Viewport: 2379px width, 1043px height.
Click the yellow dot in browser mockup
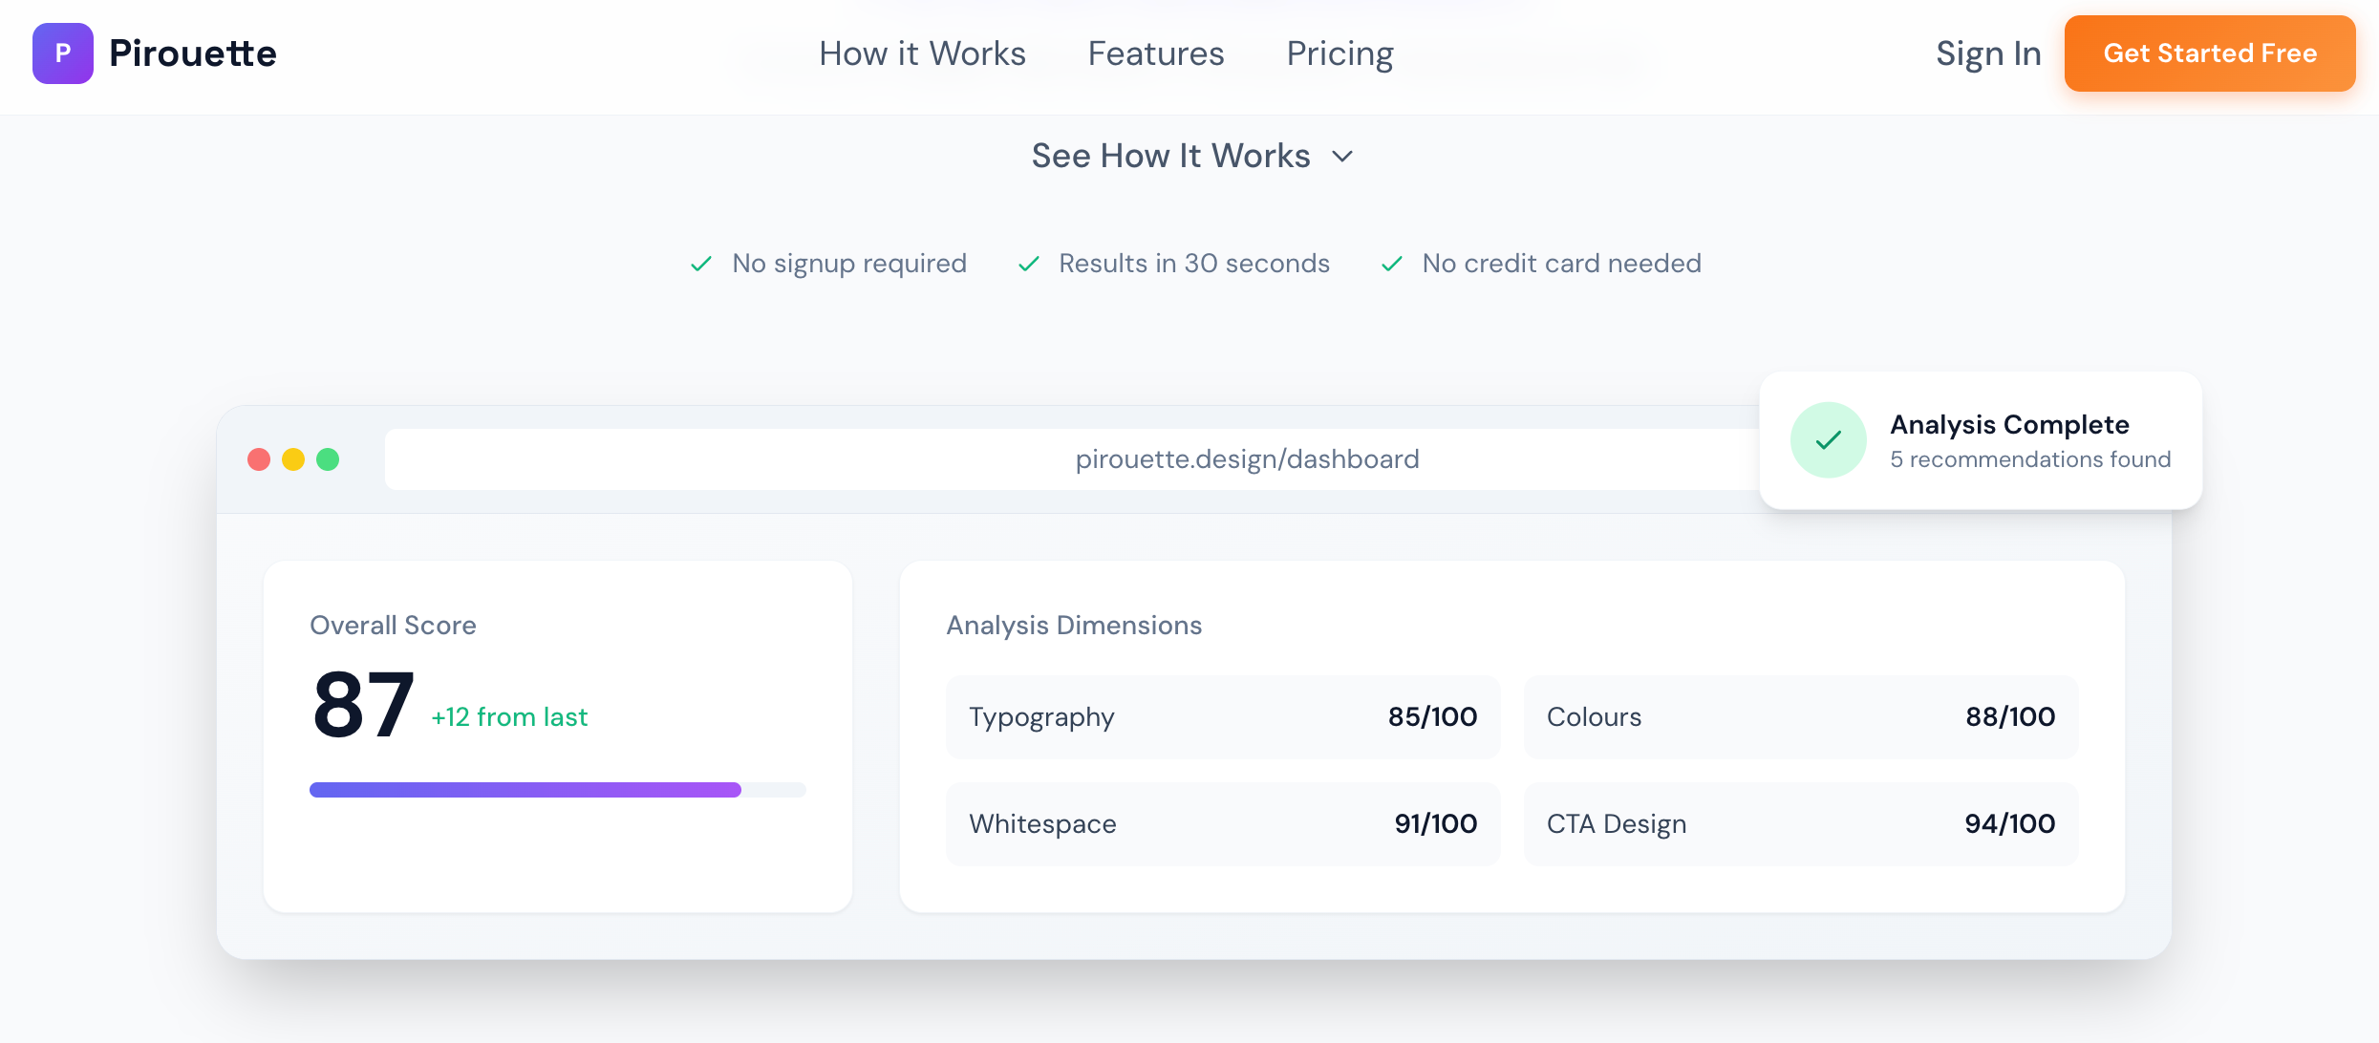tap(293, 459)
